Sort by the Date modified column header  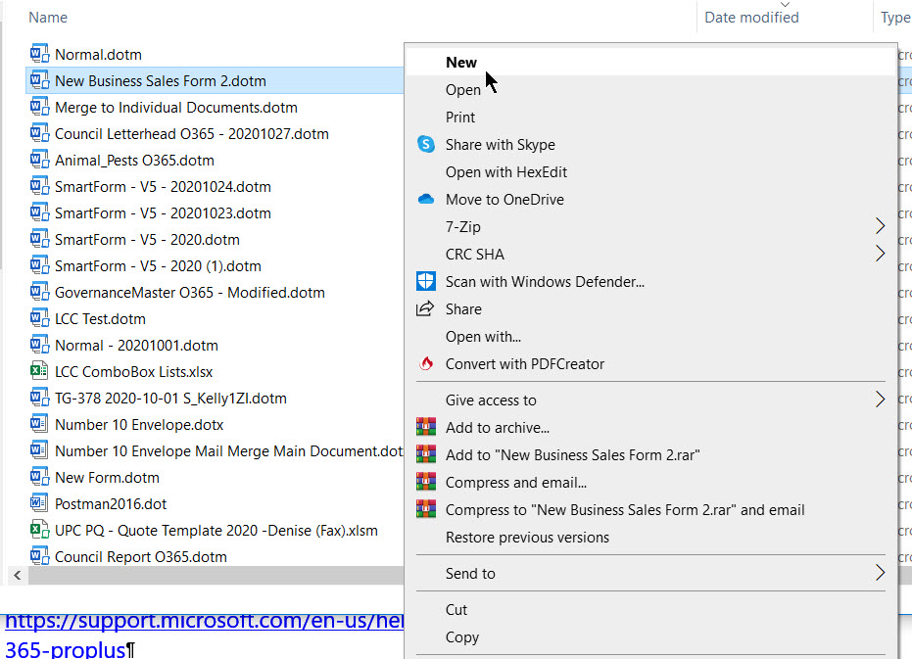(x=751, y=18)
